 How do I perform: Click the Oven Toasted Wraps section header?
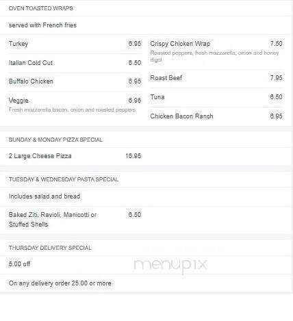pos(41,8)
